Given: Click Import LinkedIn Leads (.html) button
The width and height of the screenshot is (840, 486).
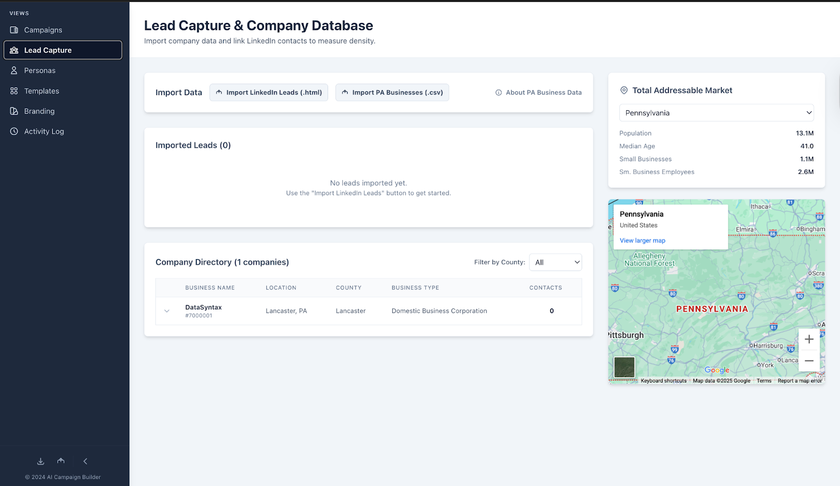Looking at the screenshot, I should pyautogui.click(x=269, y=92).
